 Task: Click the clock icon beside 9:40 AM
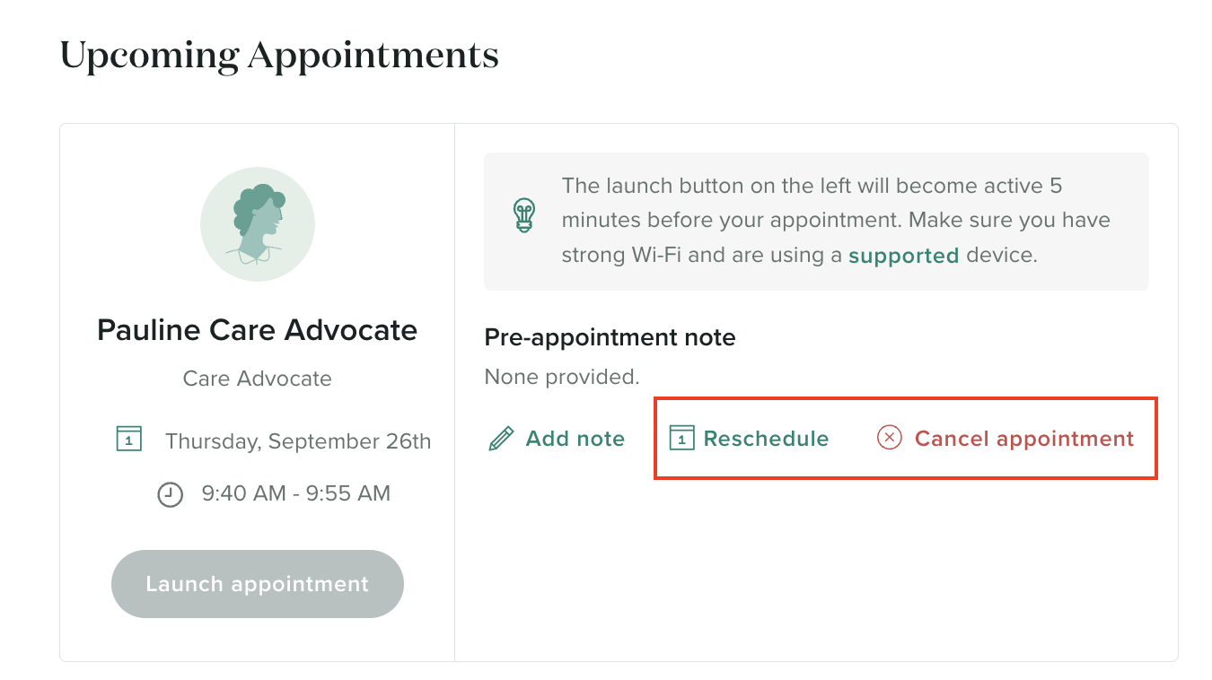coord(171,494)
